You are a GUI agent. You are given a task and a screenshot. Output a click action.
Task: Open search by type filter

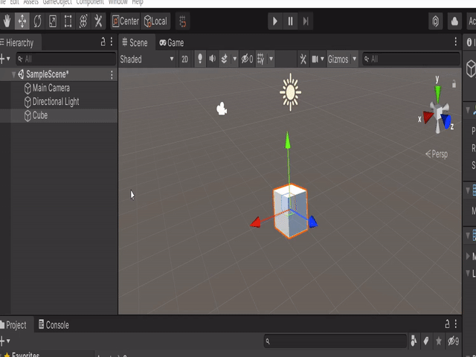pos(414,341)
